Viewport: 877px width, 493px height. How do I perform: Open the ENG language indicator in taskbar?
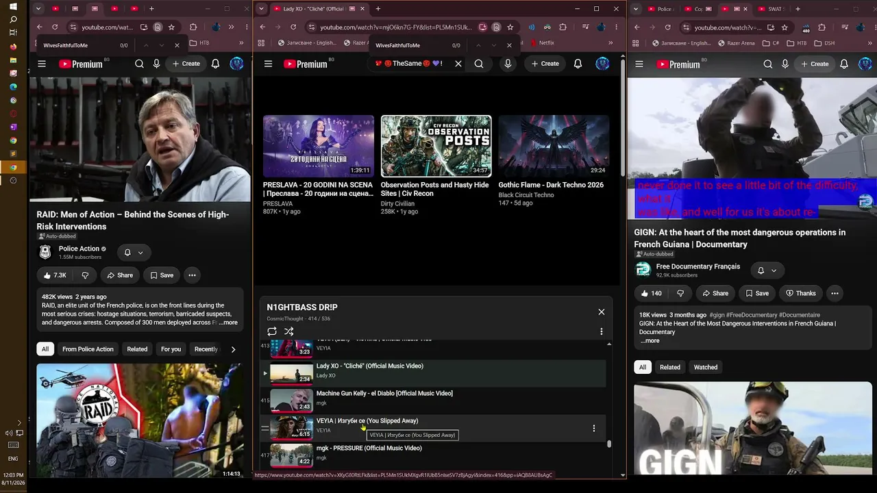tap(13, 459)
